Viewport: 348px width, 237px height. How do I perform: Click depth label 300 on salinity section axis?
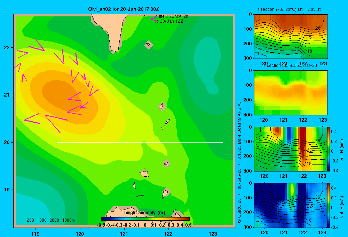(248, 115)
